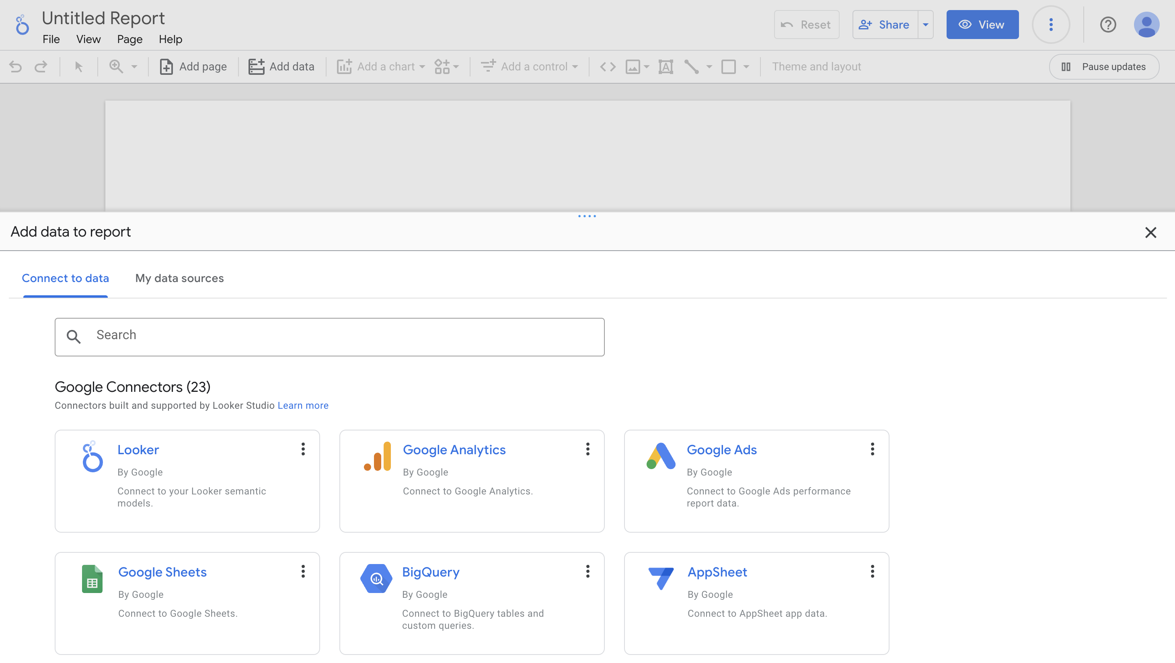1175x663 pixels.
Task: Open the help question mark icon
Action: (1107, 25)
